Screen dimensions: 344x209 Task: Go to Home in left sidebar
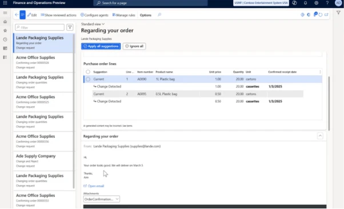pos(5,22)
